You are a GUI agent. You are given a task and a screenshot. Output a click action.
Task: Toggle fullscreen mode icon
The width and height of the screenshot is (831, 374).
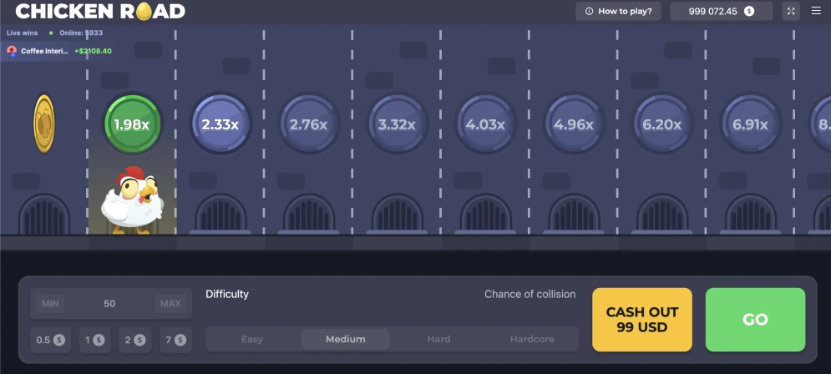click(791, 11)
